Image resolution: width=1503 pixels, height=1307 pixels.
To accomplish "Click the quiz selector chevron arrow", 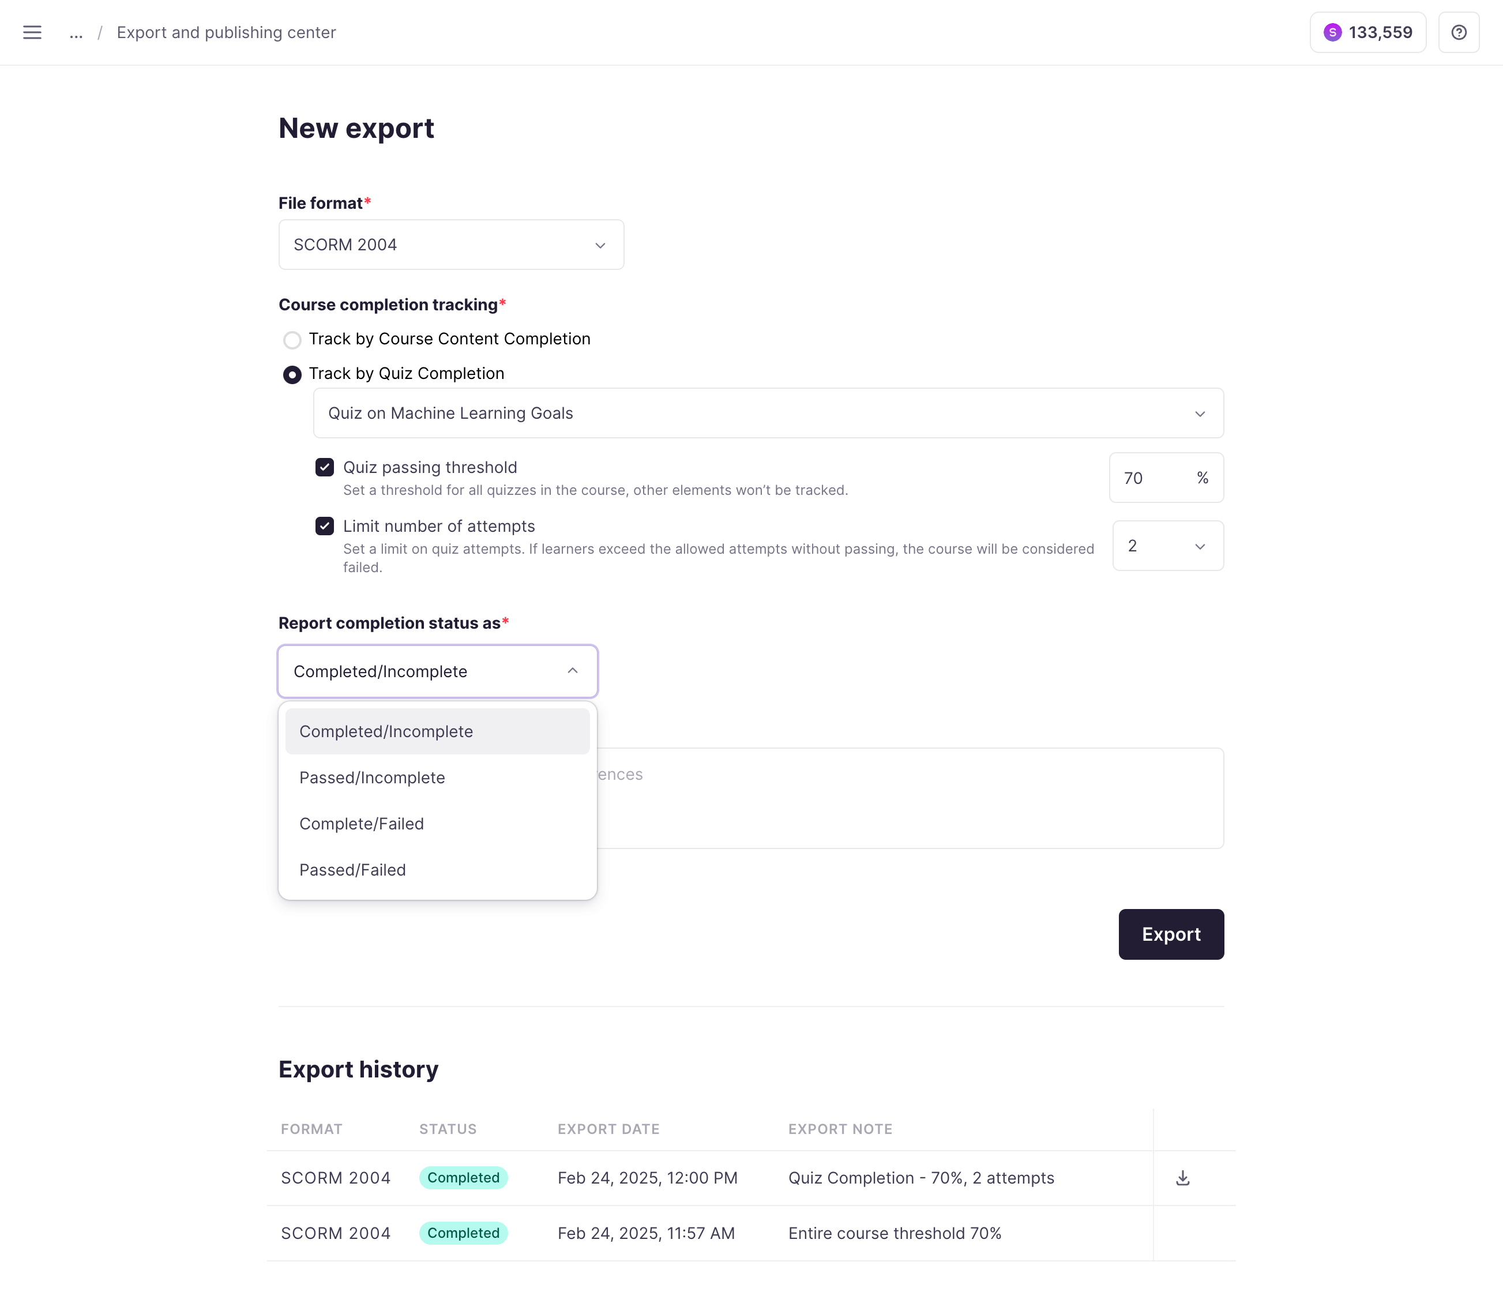I will (1200, 414).
